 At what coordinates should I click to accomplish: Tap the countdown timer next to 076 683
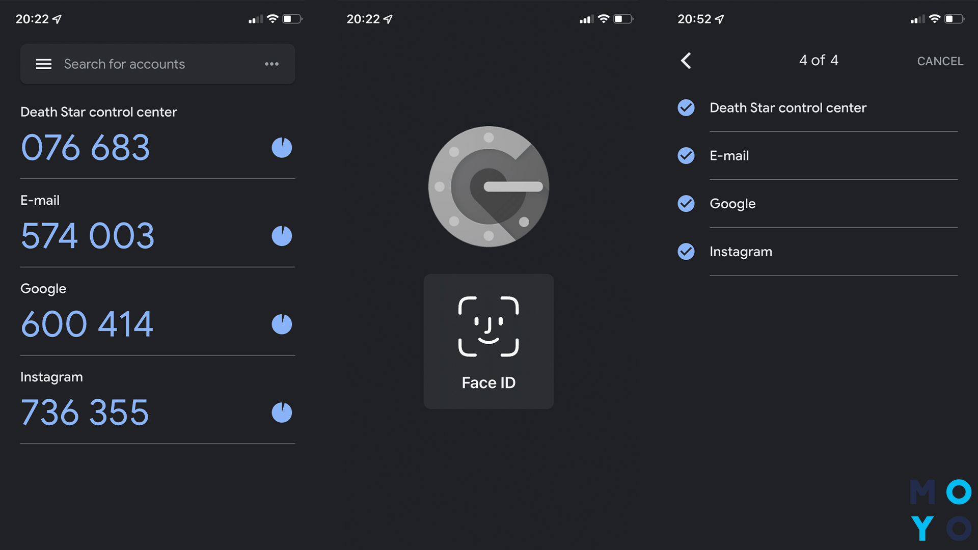[282, 147]
